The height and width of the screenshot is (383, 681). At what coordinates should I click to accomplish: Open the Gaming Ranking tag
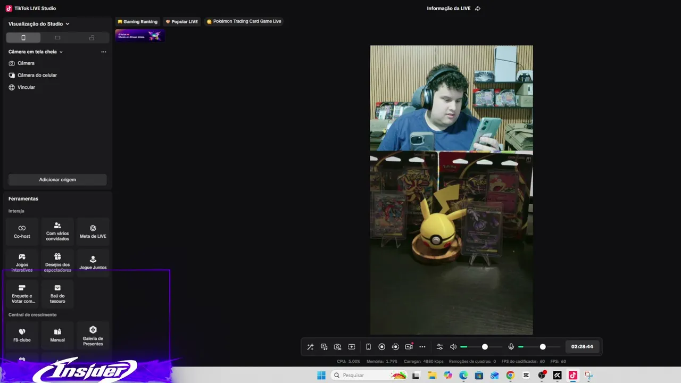(137, 22)
